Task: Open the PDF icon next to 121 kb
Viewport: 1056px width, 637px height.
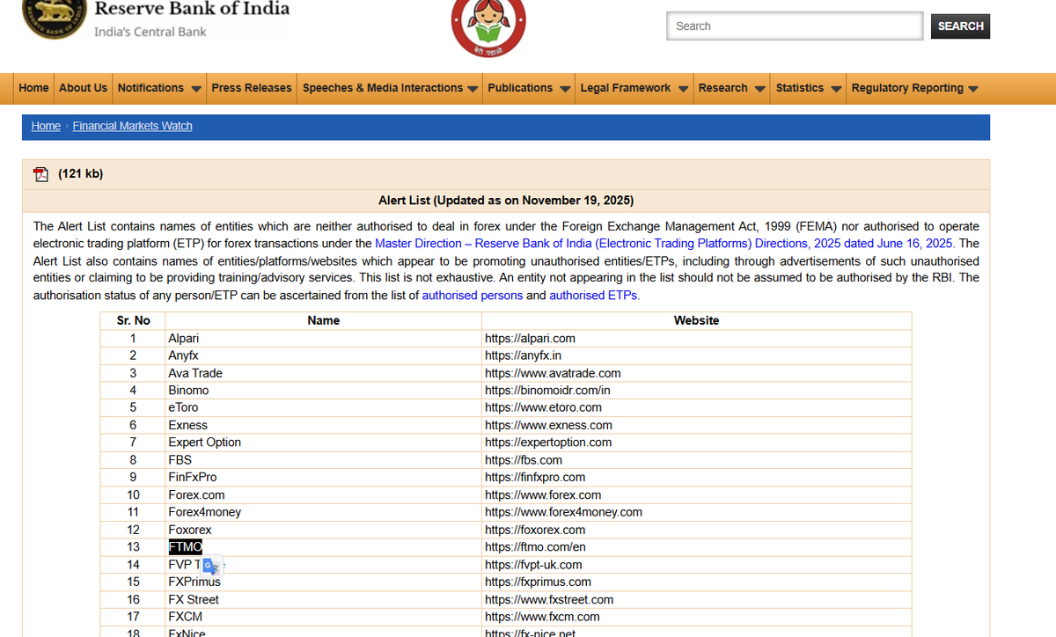Action: [40, 174]
